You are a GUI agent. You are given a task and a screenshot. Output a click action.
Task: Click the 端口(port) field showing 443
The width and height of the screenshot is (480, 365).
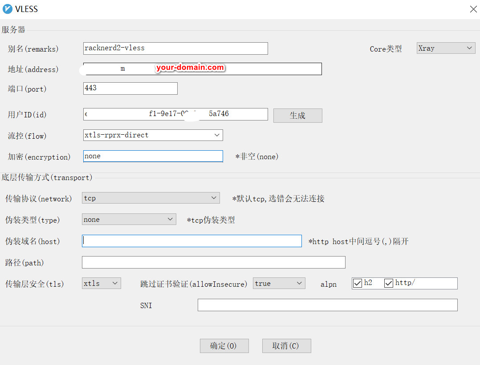click(x=130, y=88)
